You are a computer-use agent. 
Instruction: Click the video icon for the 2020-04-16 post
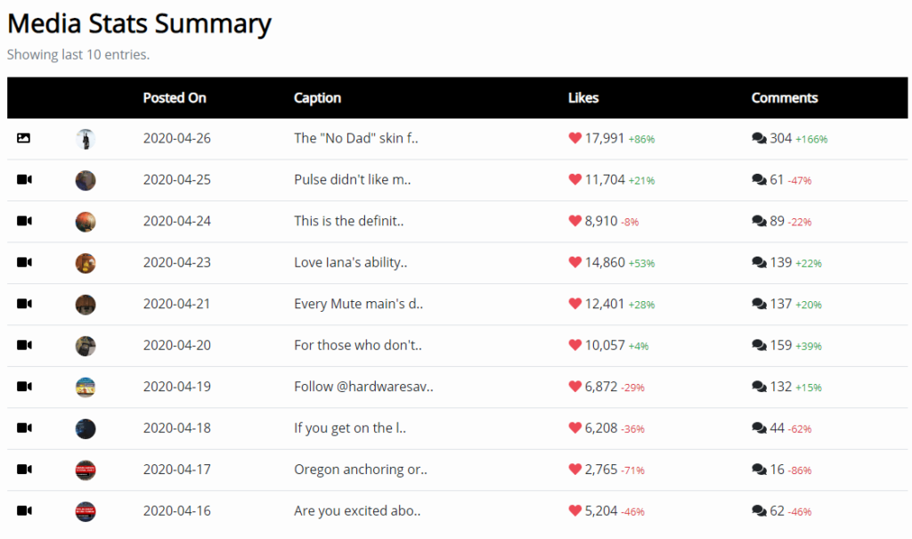(24, 510)
